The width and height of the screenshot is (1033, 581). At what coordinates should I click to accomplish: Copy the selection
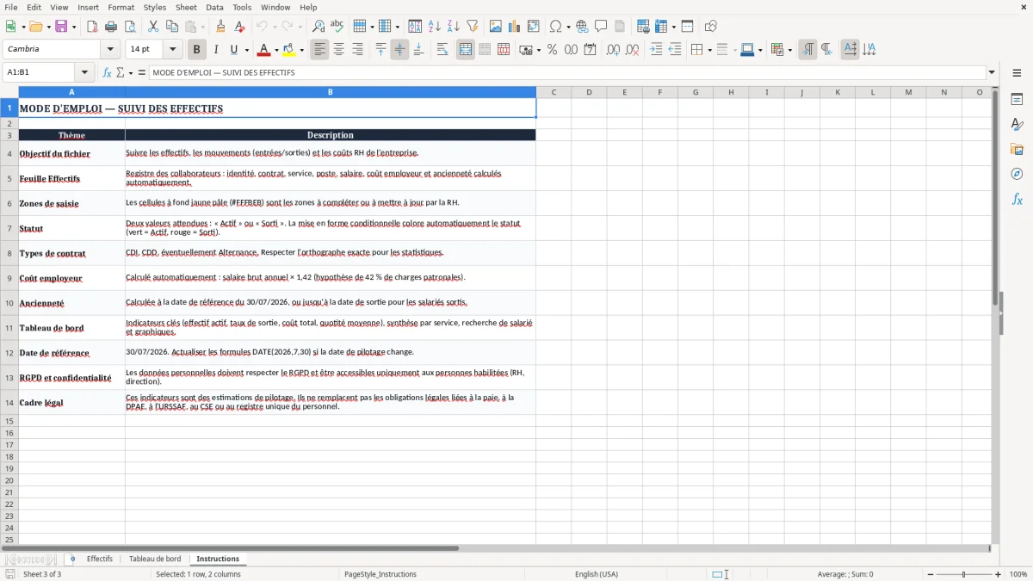[x=171, y=27]
